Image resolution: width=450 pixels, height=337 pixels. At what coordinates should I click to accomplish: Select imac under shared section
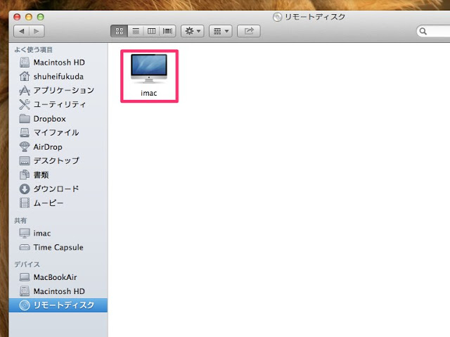point(58,233)
